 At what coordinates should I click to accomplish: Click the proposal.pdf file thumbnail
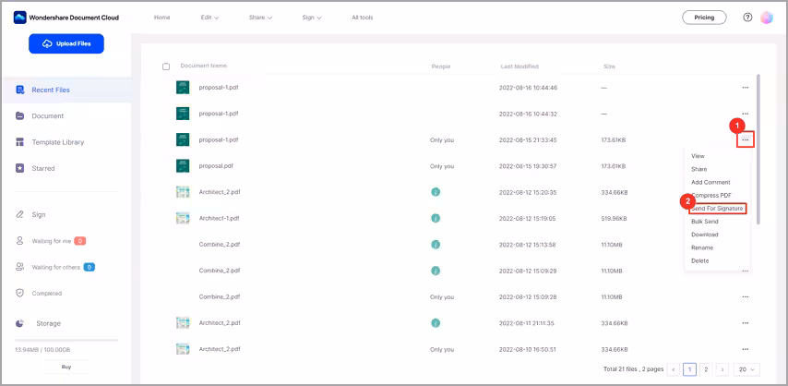coord(183,165)
